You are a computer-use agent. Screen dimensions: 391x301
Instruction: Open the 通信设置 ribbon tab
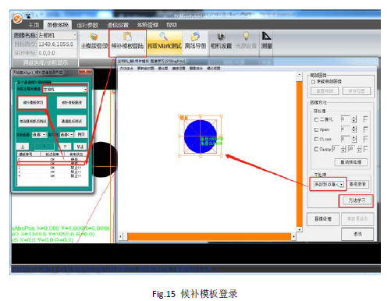(118, 25)
